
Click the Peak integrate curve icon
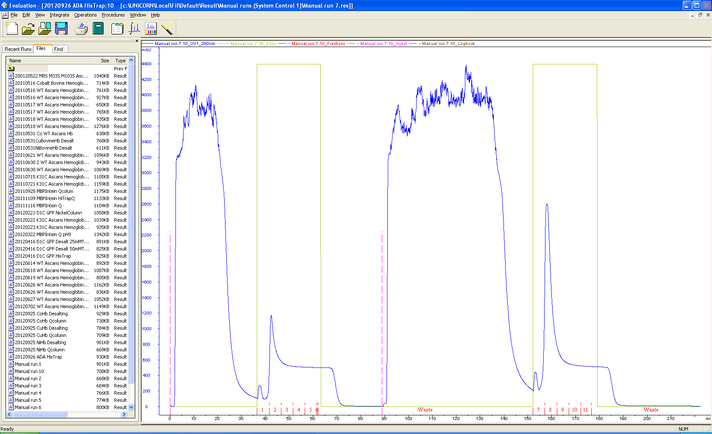pos(134,28)
